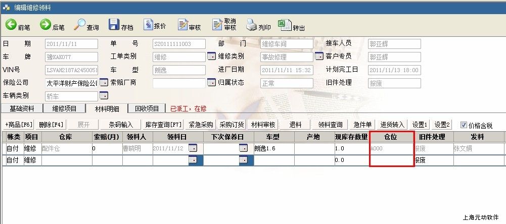This screenshot has height=224, width=506.
Task: Open the 车辆类别 picker button
Action: click(103, 95)
